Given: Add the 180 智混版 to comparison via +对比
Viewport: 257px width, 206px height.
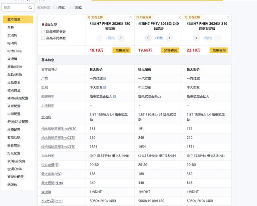Looking at the screenshot, I should tap(110, 38).
